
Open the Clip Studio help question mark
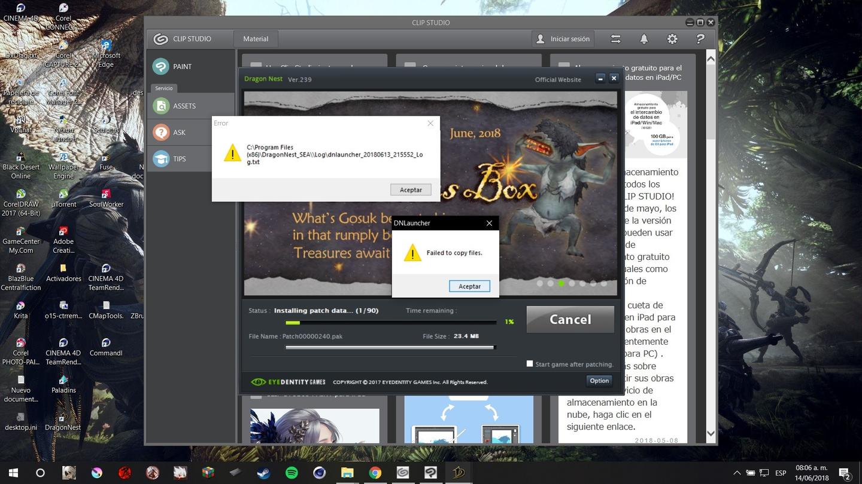[700, 39]
